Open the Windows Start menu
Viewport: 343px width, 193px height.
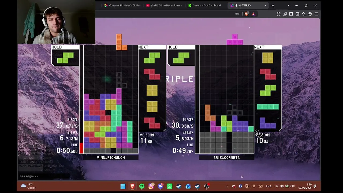pyautogui.click(x=123, y=186)
